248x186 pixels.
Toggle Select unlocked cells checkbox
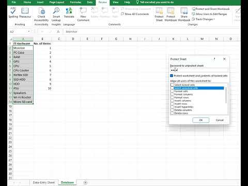172,88
